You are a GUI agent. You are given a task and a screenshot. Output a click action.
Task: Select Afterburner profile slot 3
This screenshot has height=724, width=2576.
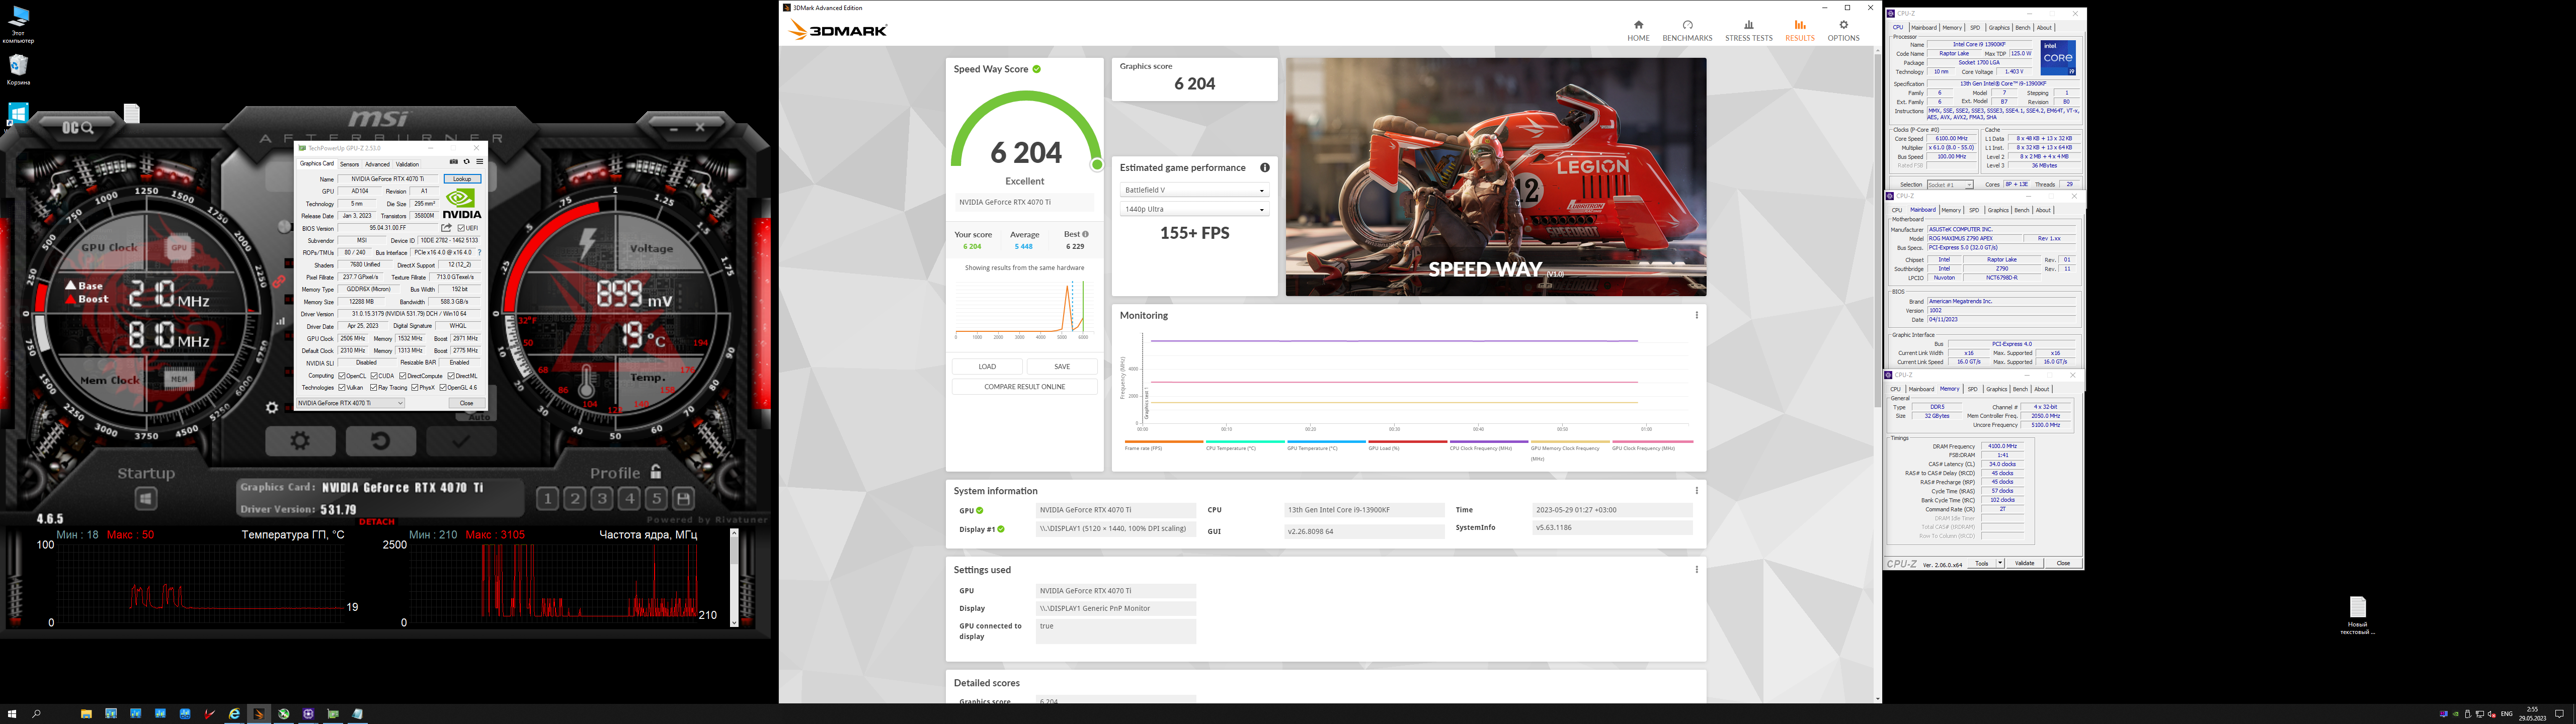tap(602, 498)
